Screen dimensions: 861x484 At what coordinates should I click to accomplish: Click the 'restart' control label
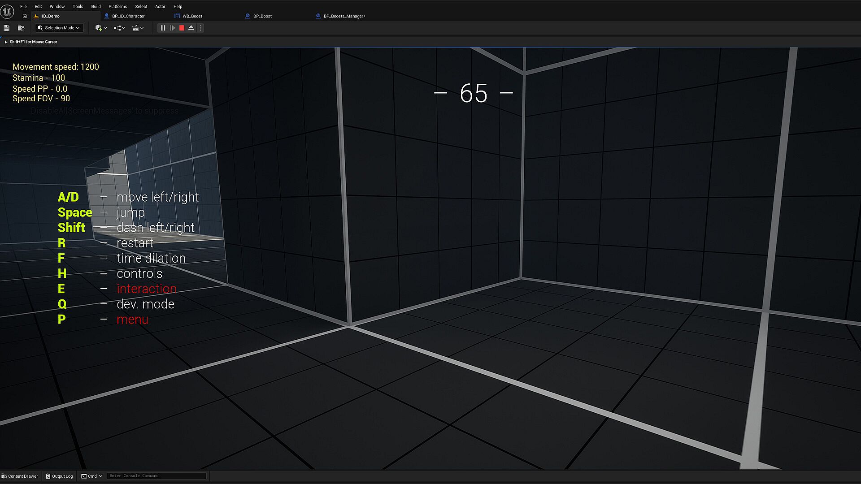pos(135,243)
